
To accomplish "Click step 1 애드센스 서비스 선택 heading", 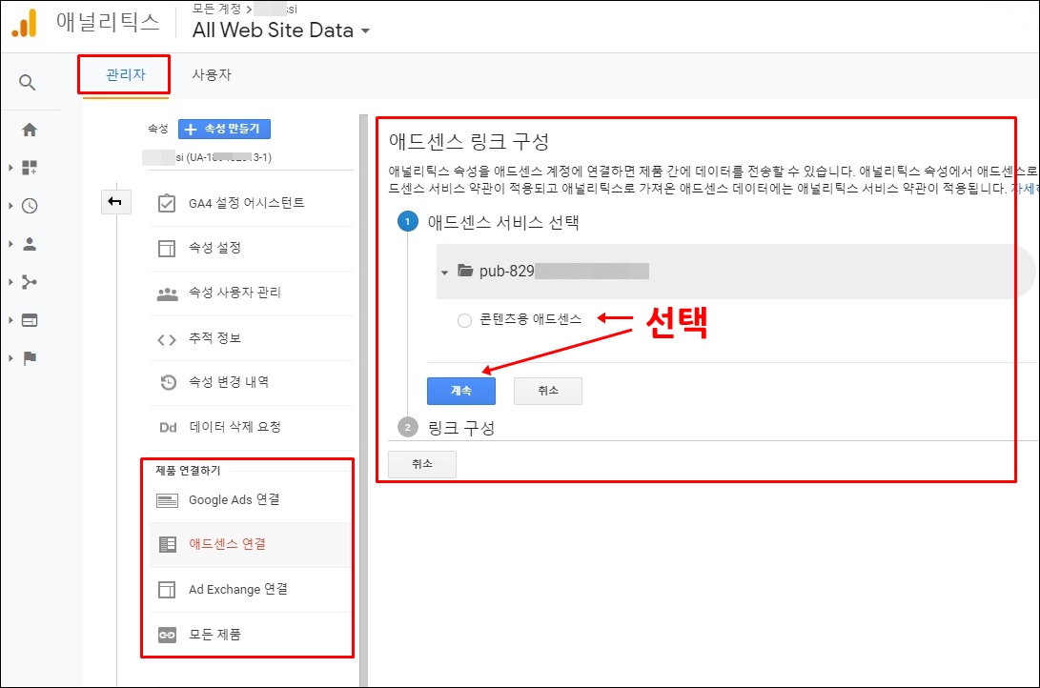I will coord(502,222).
